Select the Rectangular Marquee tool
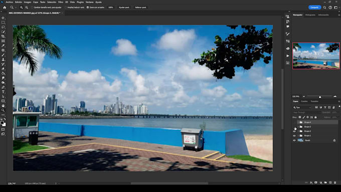This screenshot has height=192, width=341. coord(3,23)
